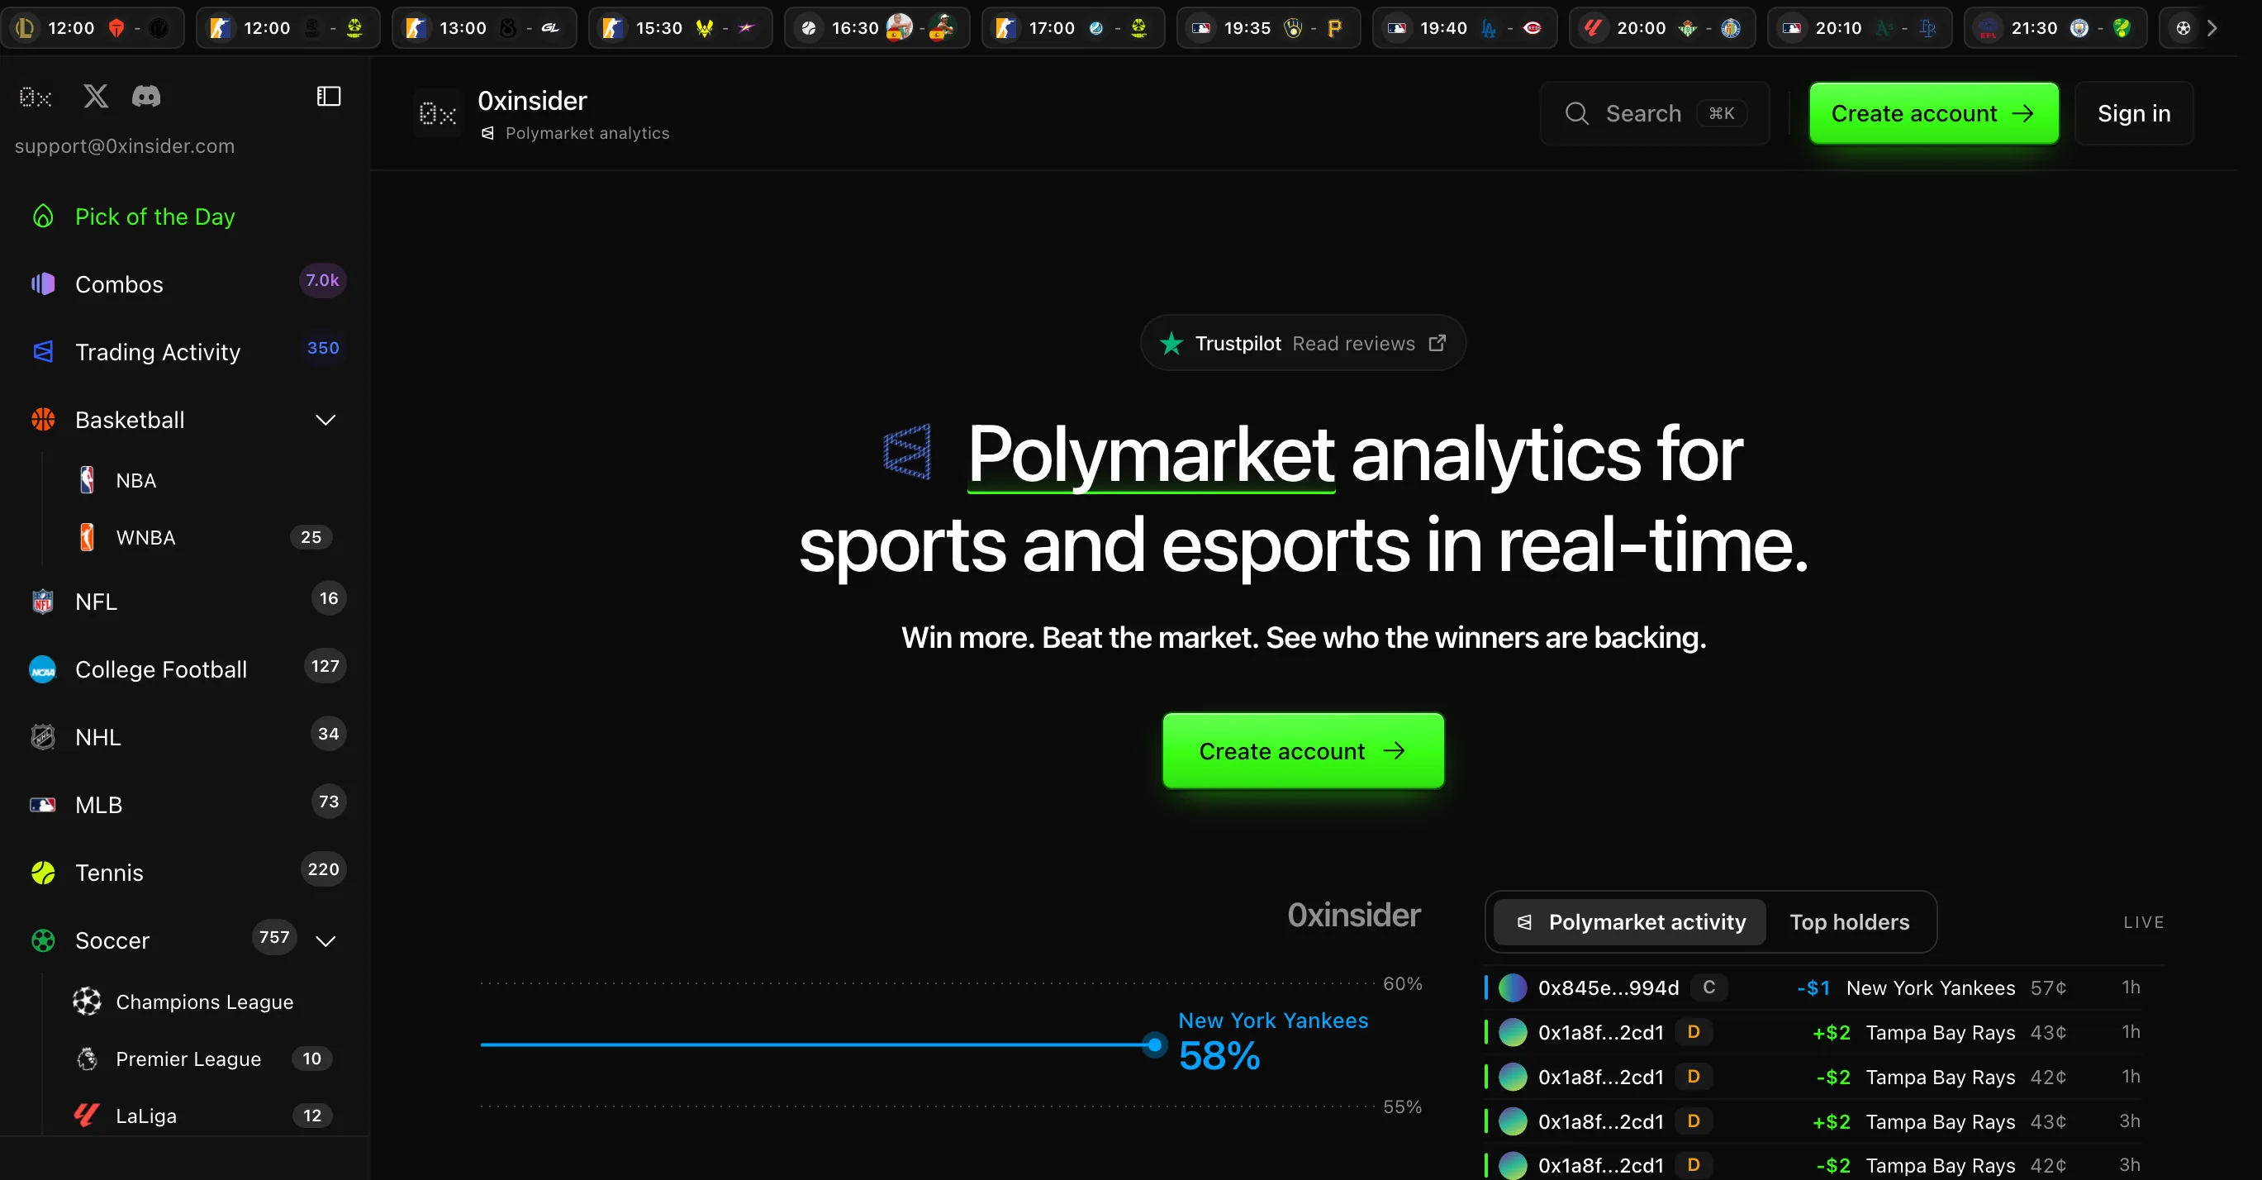Open the X (Twitter) link icon

click(96, 96)
